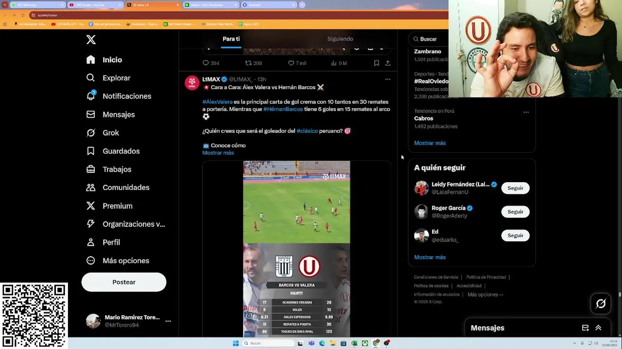Open Condiciones de Servicio link
This screenshot has height=349, width=622.
coord(436,277)
